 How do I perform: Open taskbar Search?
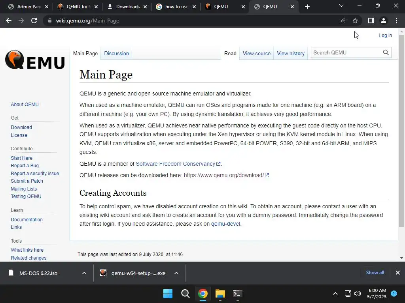(185, 294)
